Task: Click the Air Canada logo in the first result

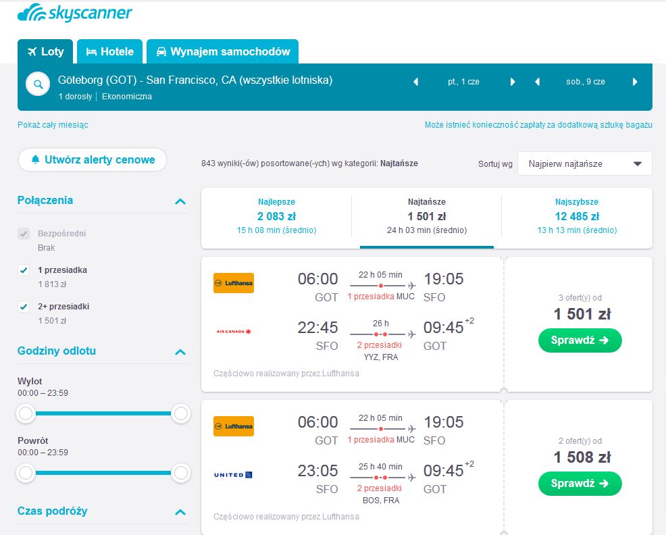Action: 234,332
